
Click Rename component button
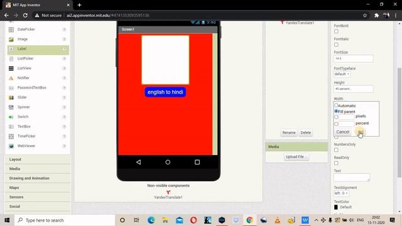289,132
